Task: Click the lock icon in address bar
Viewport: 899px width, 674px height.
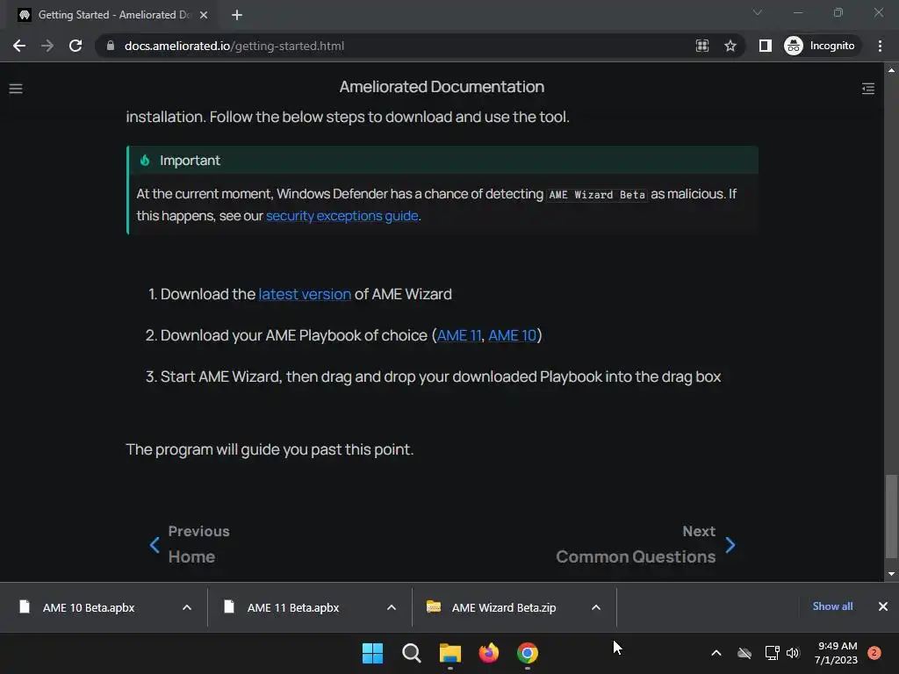Action: point(111,46)
